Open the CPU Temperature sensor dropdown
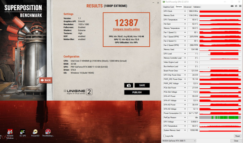 pyautogui.click(x=185, y=126)
